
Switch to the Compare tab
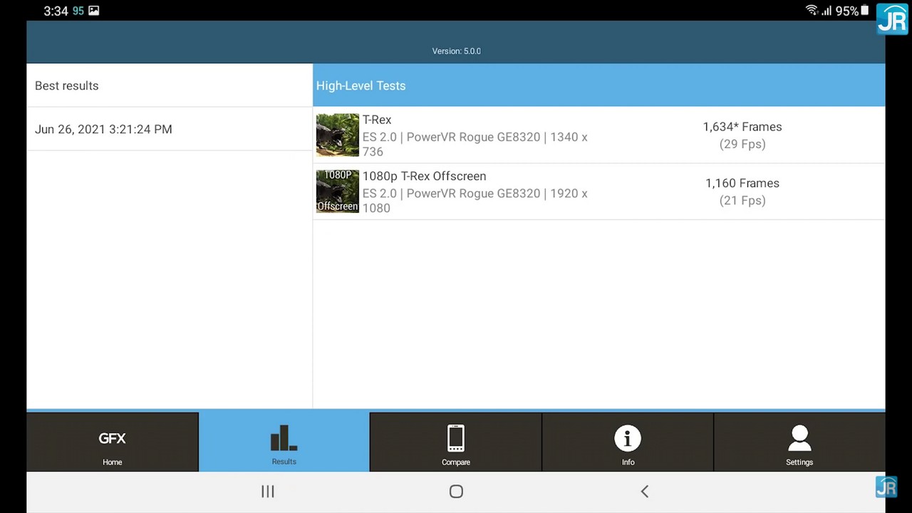pyautogui.click(x=455, y=442)
